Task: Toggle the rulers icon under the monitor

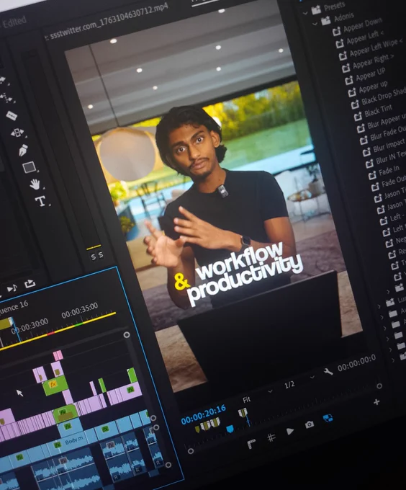Action: point(251,444)
